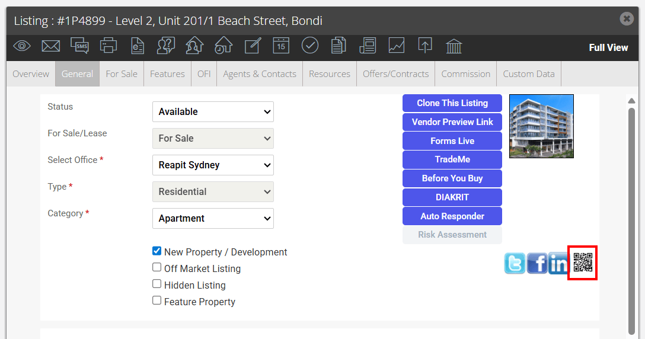Expand the Status dropdown showing Available
The height and width of the screenshot is (339, 645).
(213, 112)
